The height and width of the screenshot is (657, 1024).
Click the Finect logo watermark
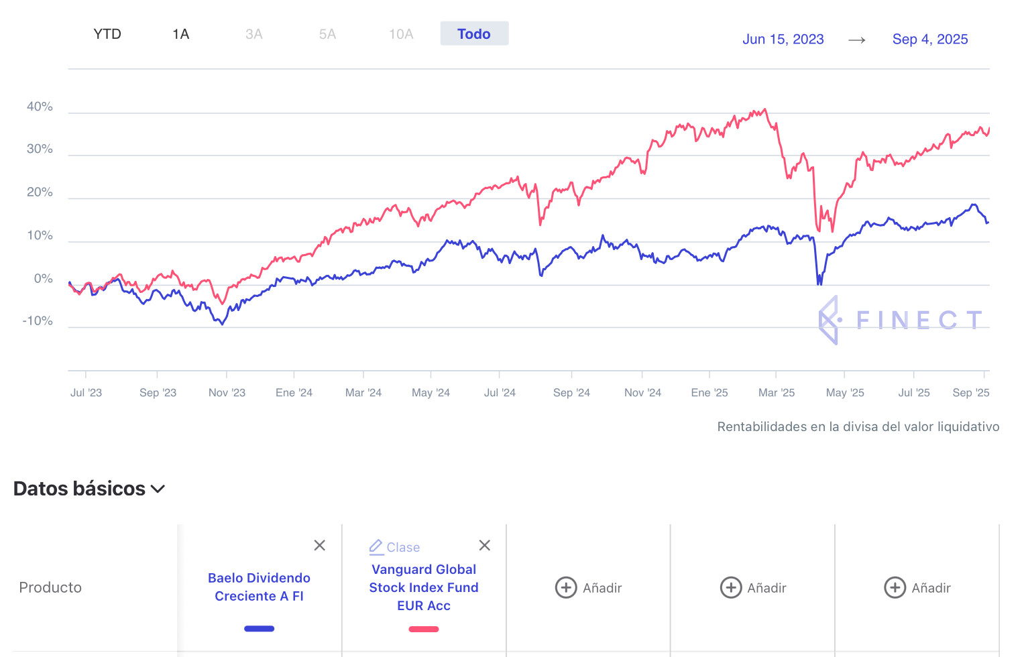900,320
